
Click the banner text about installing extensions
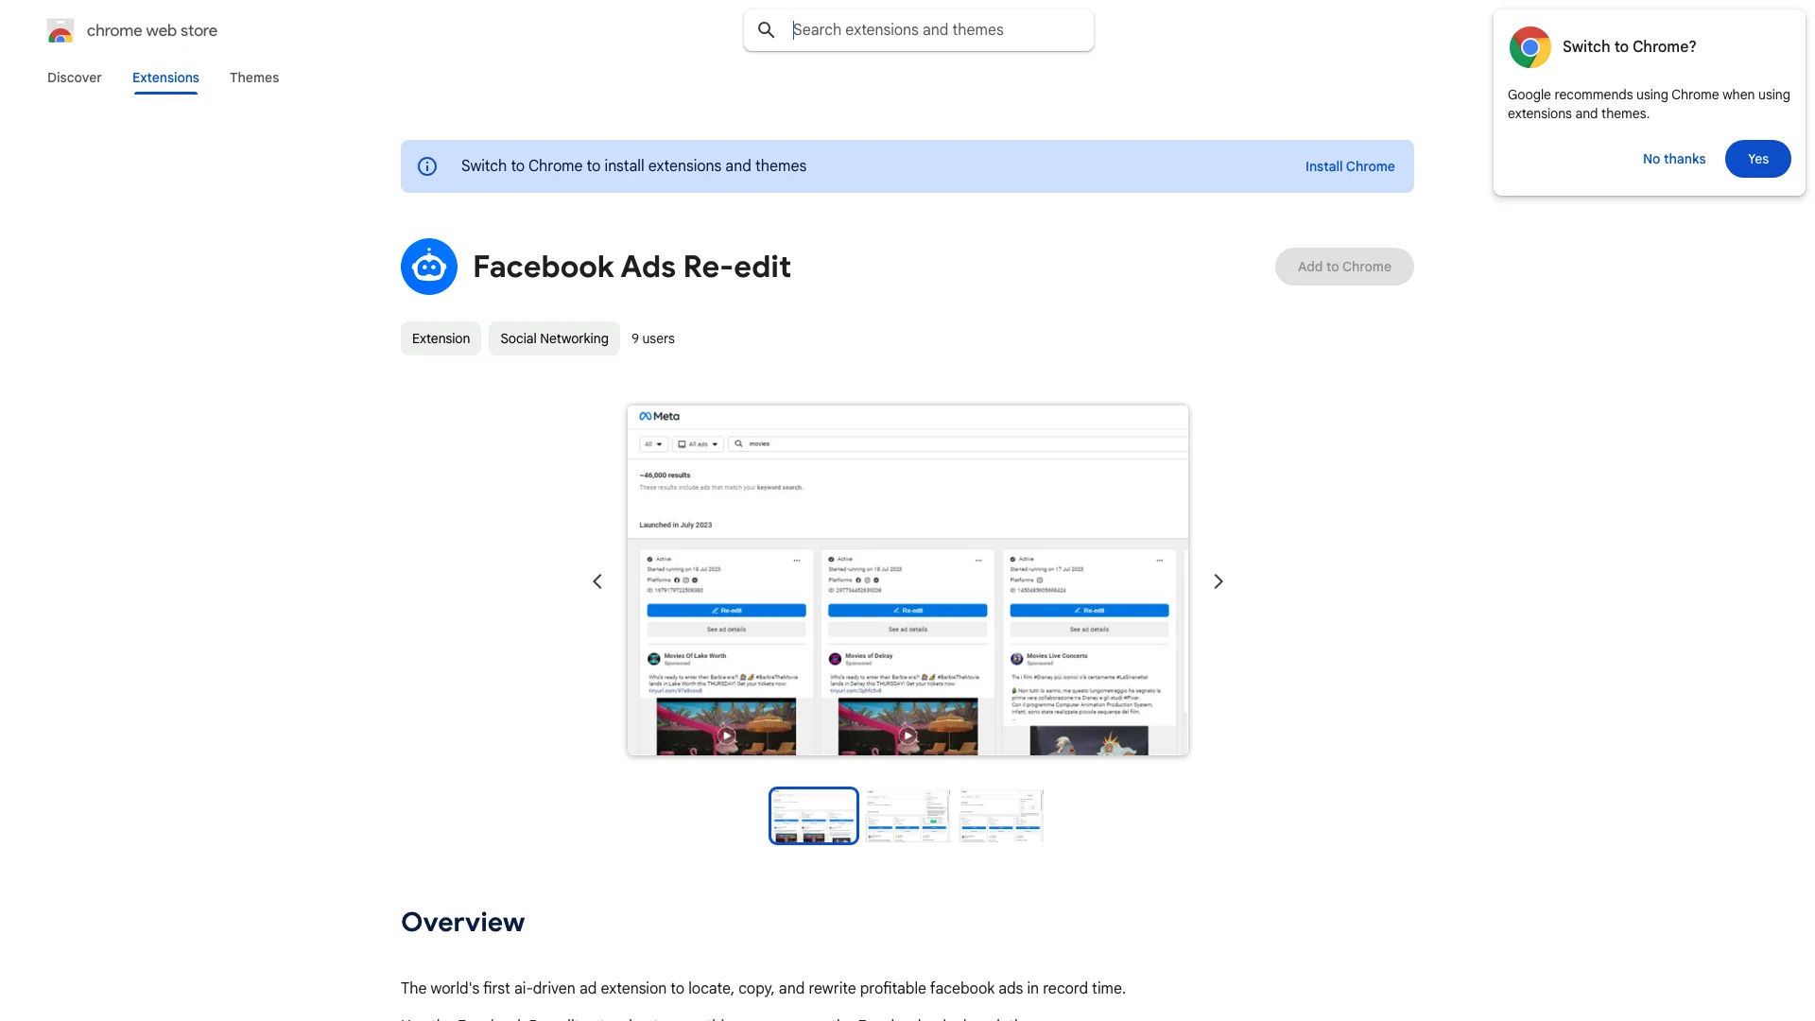pyautogui.click(x=633, y=166)
